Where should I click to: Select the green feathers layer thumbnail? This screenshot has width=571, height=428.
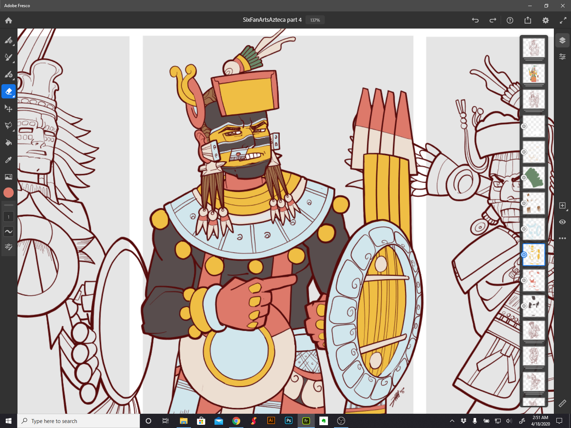tap(534, 177)
